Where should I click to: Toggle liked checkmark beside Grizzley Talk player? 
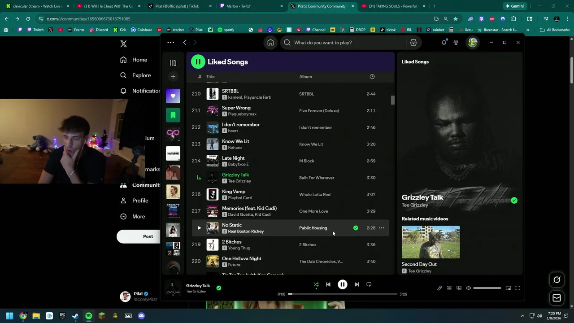coord(219,288)
